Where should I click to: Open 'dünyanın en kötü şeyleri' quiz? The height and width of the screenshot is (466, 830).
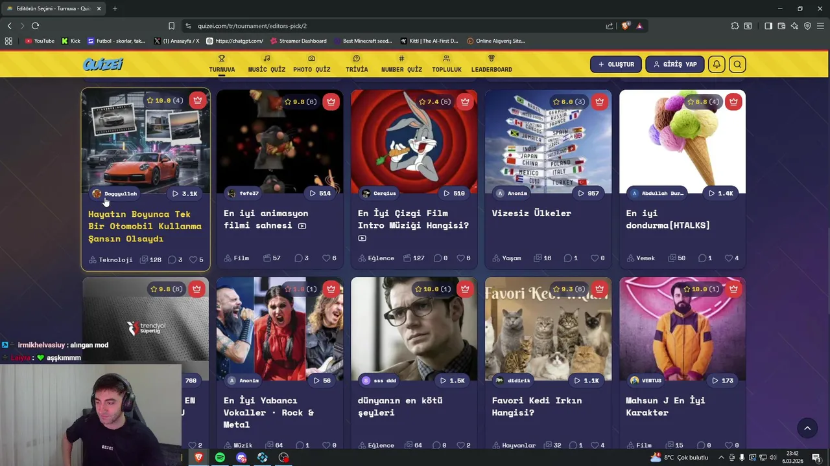(x=400, y=406)
